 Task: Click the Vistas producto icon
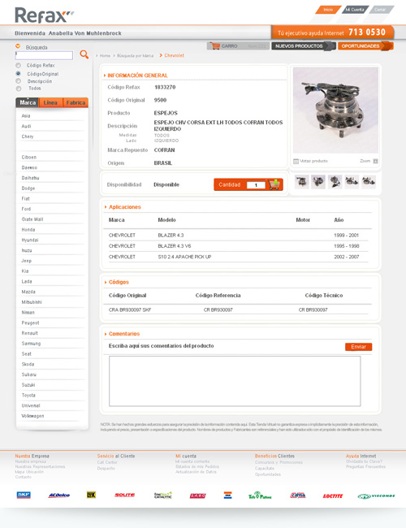[x=296, y=161]
